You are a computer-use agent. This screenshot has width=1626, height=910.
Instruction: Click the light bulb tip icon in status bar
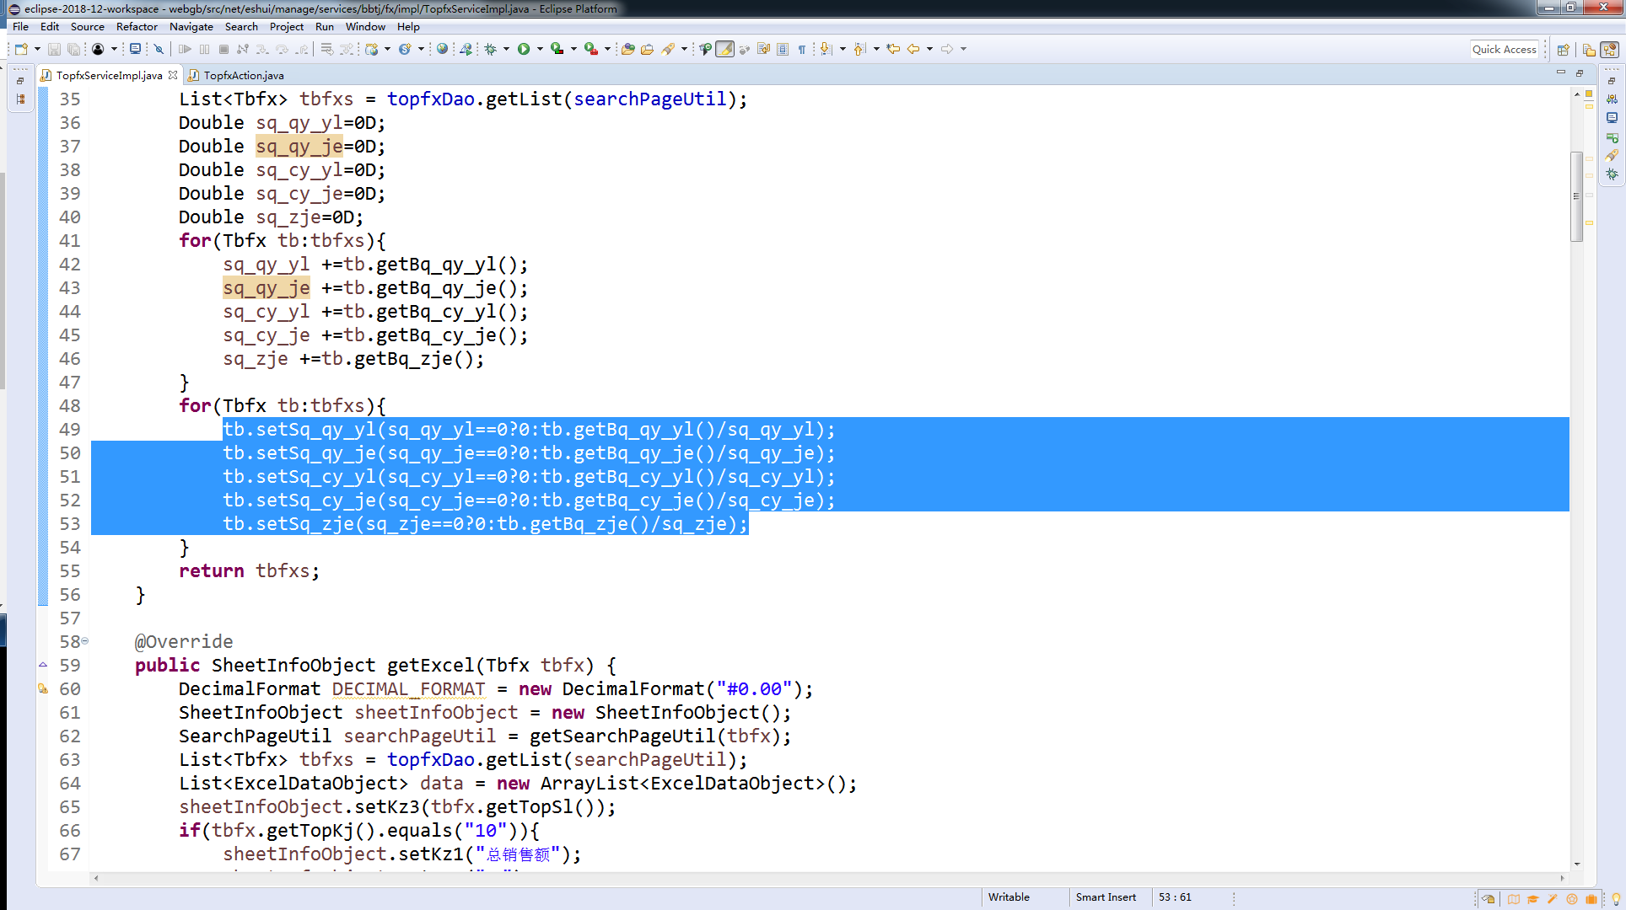pos(1616,899)
